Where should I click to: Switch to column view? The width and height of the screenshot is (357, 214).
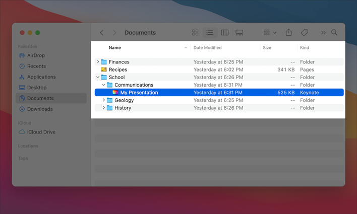click(x=225, y=33)
